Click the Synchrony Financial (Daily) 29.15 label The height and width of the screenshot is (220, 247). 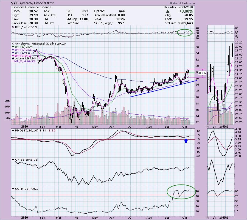(40, 43)
